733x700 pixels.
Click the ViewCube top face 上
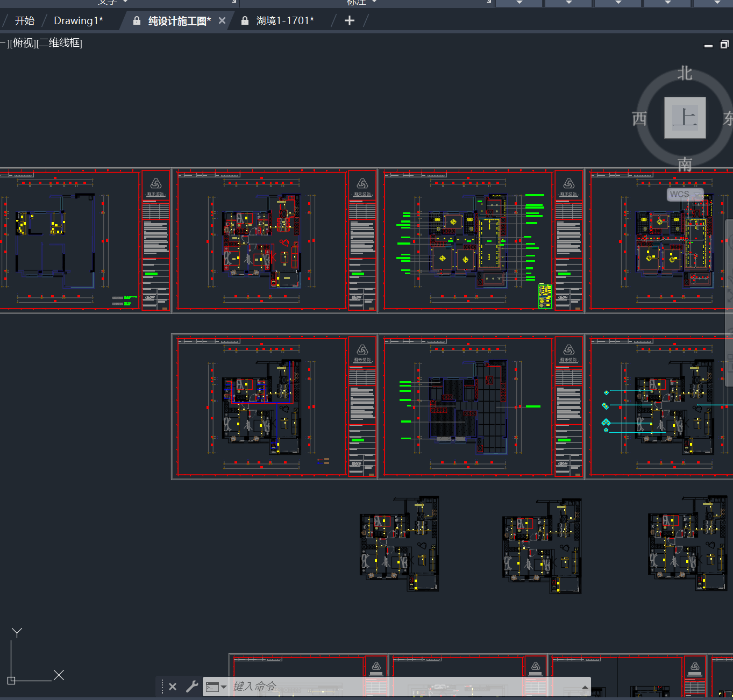[685, 118]
